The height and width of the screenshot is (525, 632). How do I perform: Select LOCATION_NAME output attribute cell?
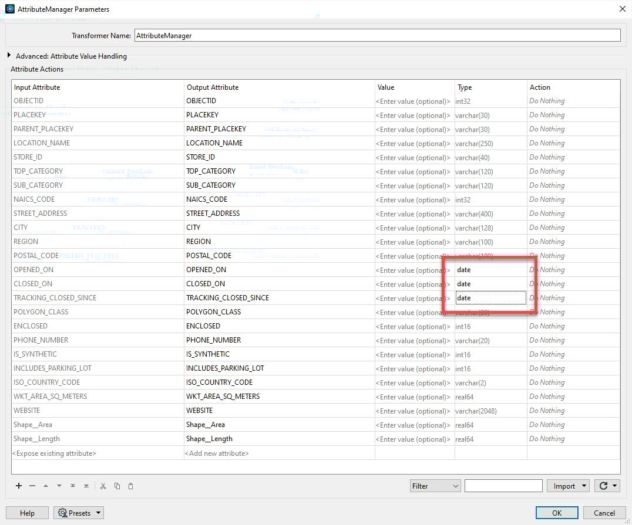coord(280,143)
